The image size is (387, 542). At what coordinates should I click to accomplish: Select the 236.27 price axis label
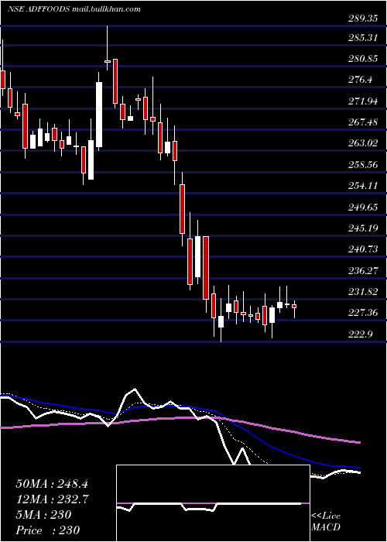(x=363, y=270)
